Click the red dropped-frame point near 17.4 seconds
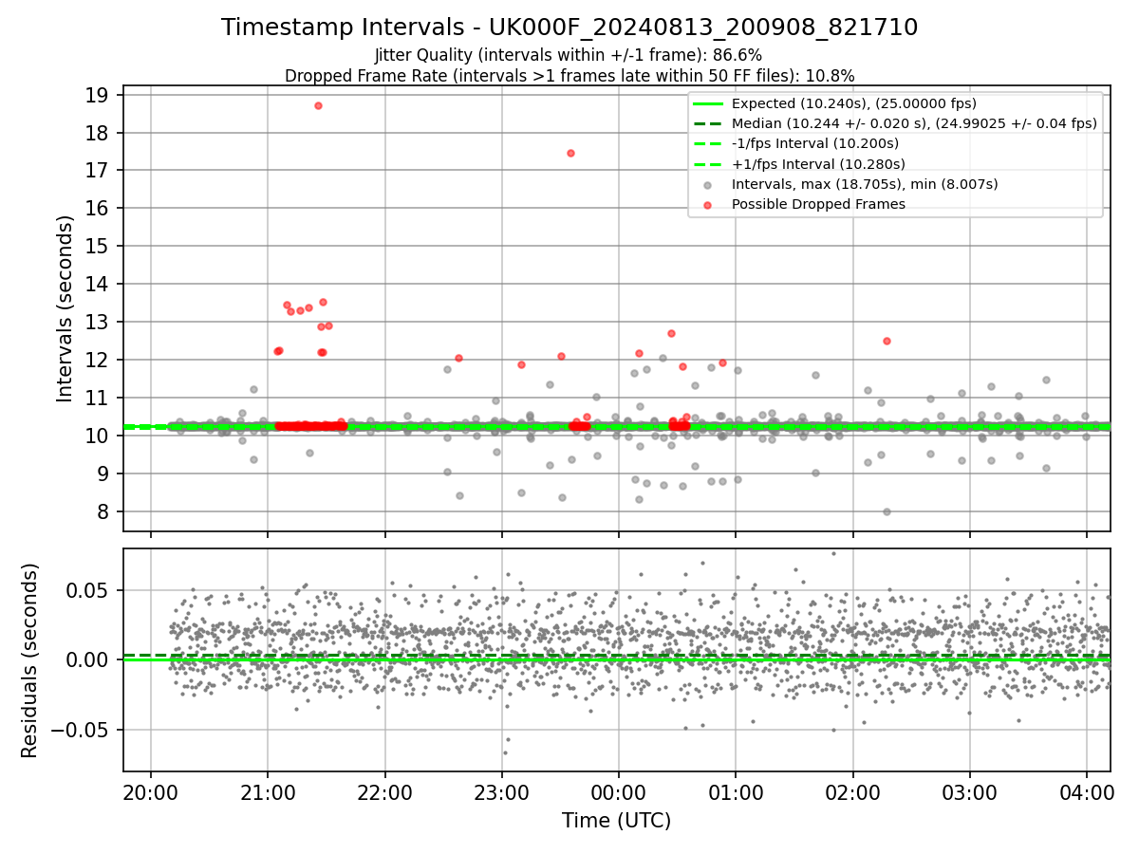1139x854 pixels. (x=570, y=153)
